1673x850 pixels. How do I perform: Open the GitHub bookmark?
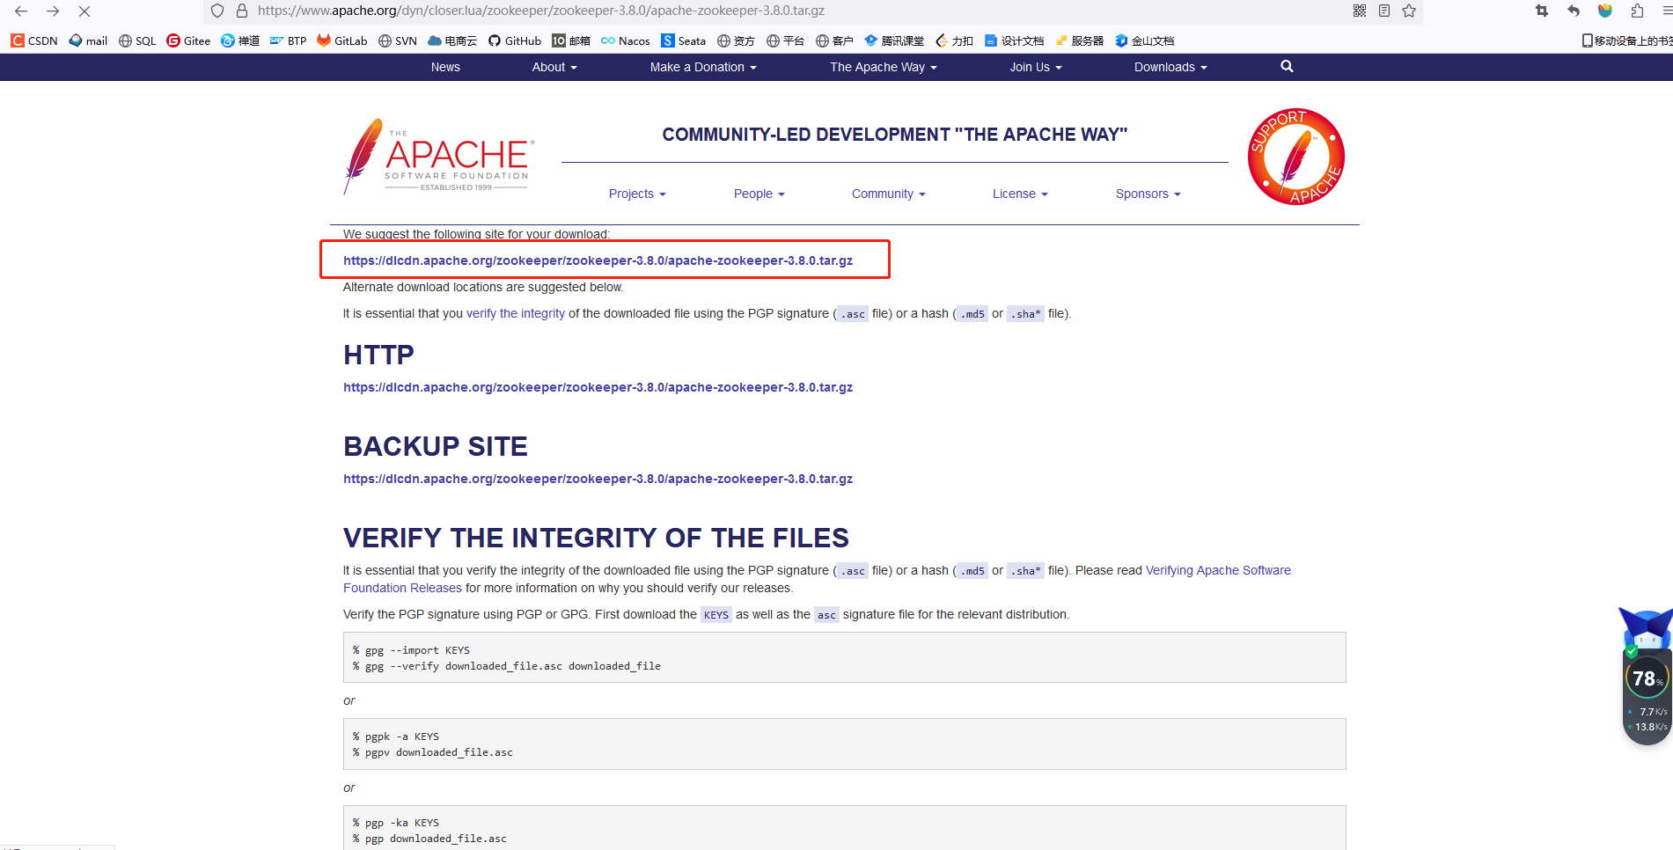515,40
